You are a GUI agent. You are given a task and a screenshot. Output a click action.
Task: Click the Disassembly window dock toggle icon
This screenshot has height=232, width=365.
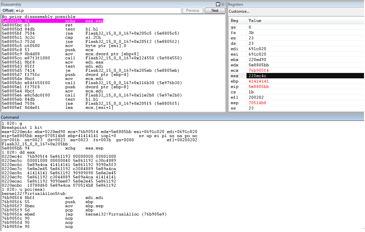(x=218, y=4)
